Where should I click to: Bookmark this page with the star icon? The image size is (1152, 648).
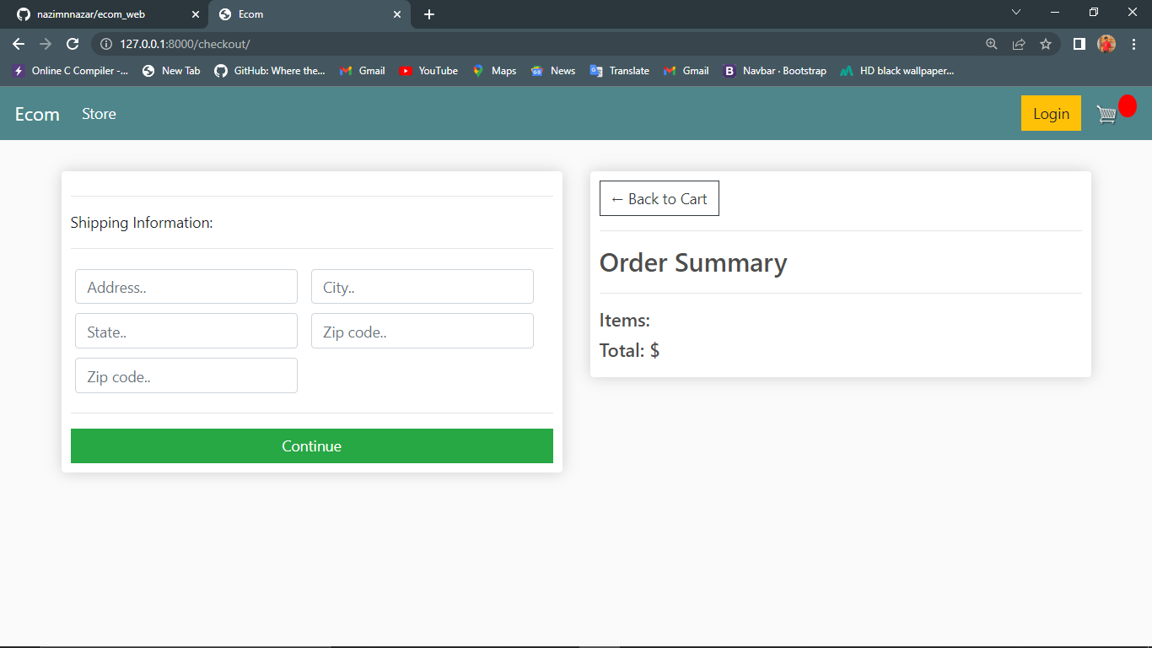(1046, 44)
